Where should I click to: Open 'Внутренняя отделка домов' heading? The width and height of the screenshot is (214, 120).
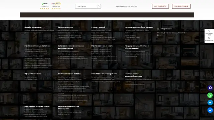(x=37, y=106)
